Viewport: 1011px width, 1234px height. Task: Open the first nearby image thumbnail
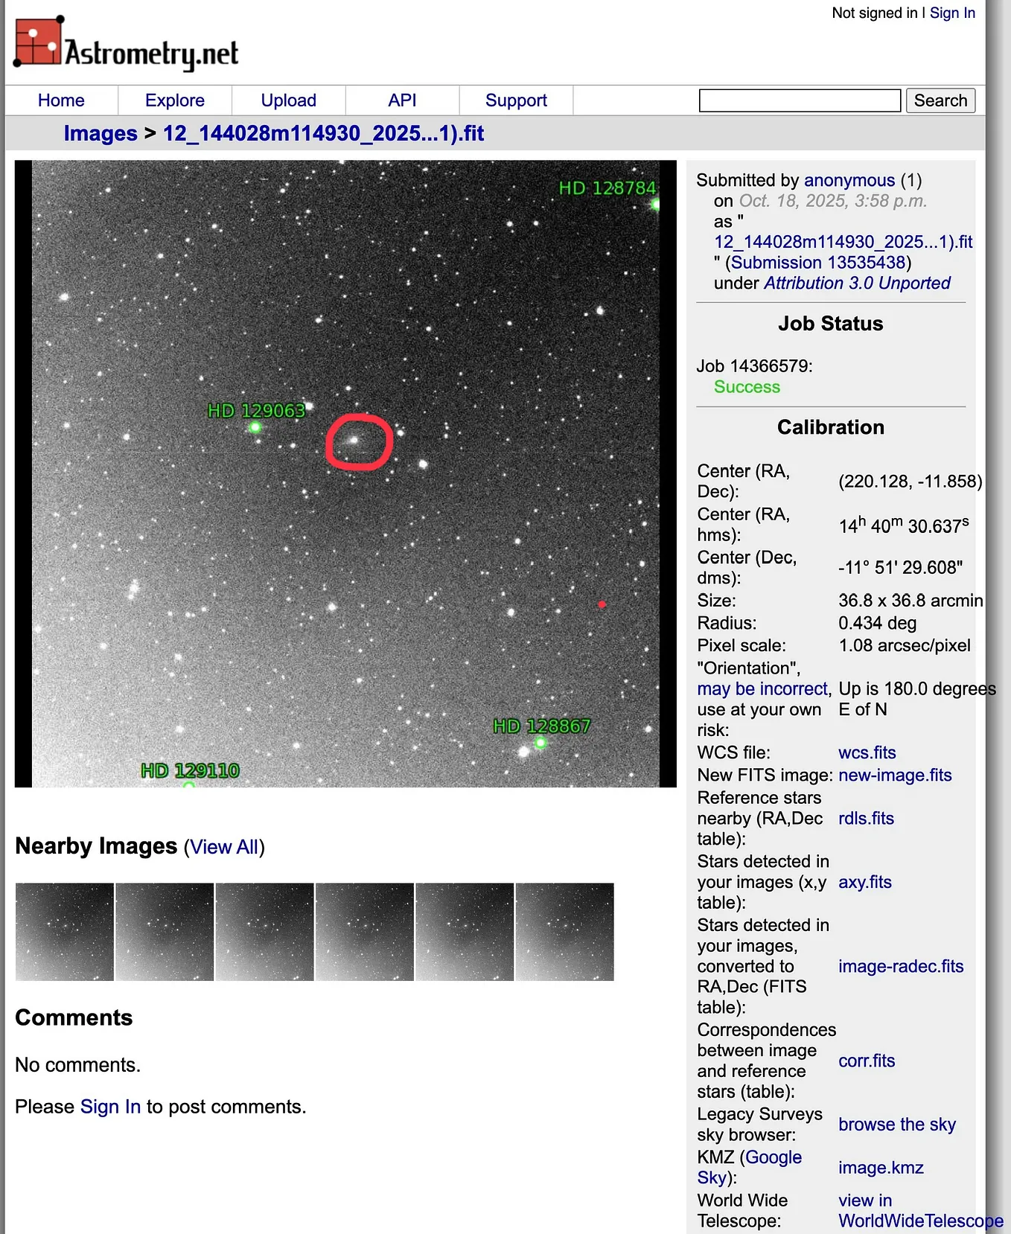[65, 932]
